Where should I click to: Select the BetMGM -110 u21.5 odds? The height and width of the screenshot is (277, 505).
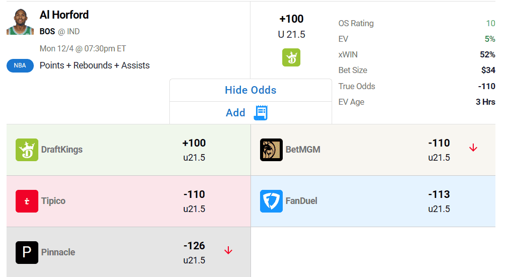(373, 150)
